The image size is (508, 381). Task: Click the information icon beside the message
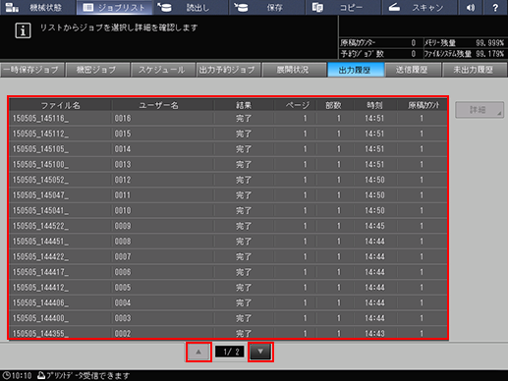pos(23,30)
